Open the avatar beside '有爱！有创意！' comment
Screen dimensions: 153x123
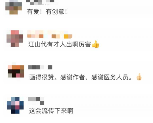point(13,7)
